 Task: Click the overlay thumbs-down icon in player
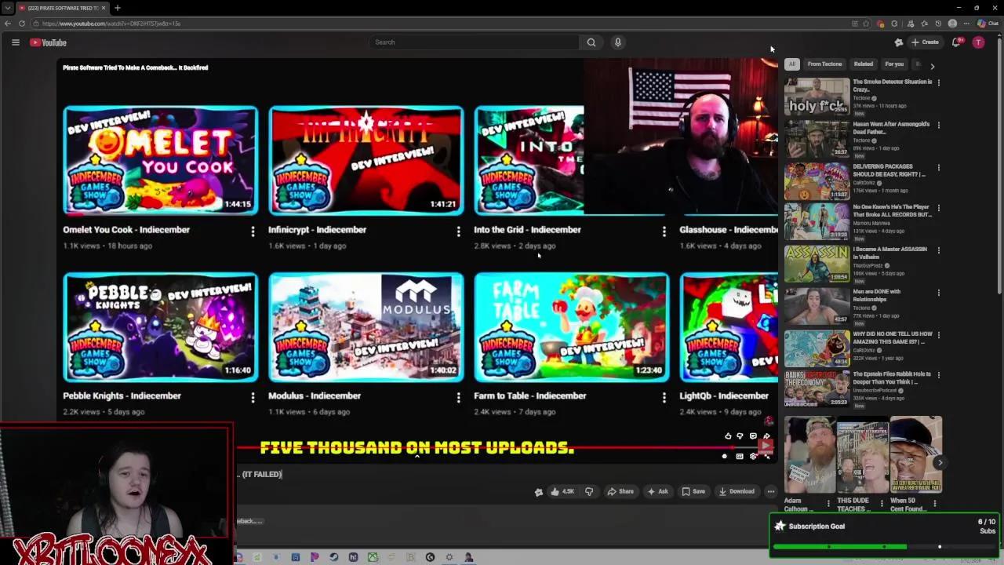pyautogui.click(x=740, y=436)
